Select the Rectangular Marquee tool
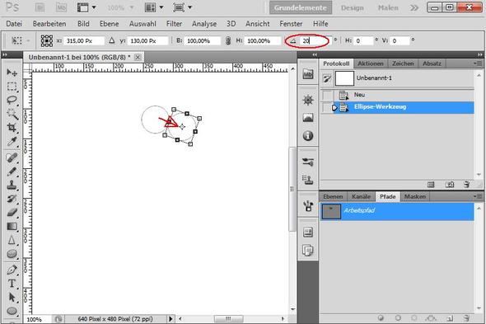This screenshot has height=324, width=486. click(12, 87)
